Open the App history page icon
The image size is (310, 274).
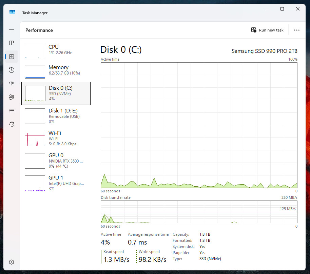click(12, 70)
